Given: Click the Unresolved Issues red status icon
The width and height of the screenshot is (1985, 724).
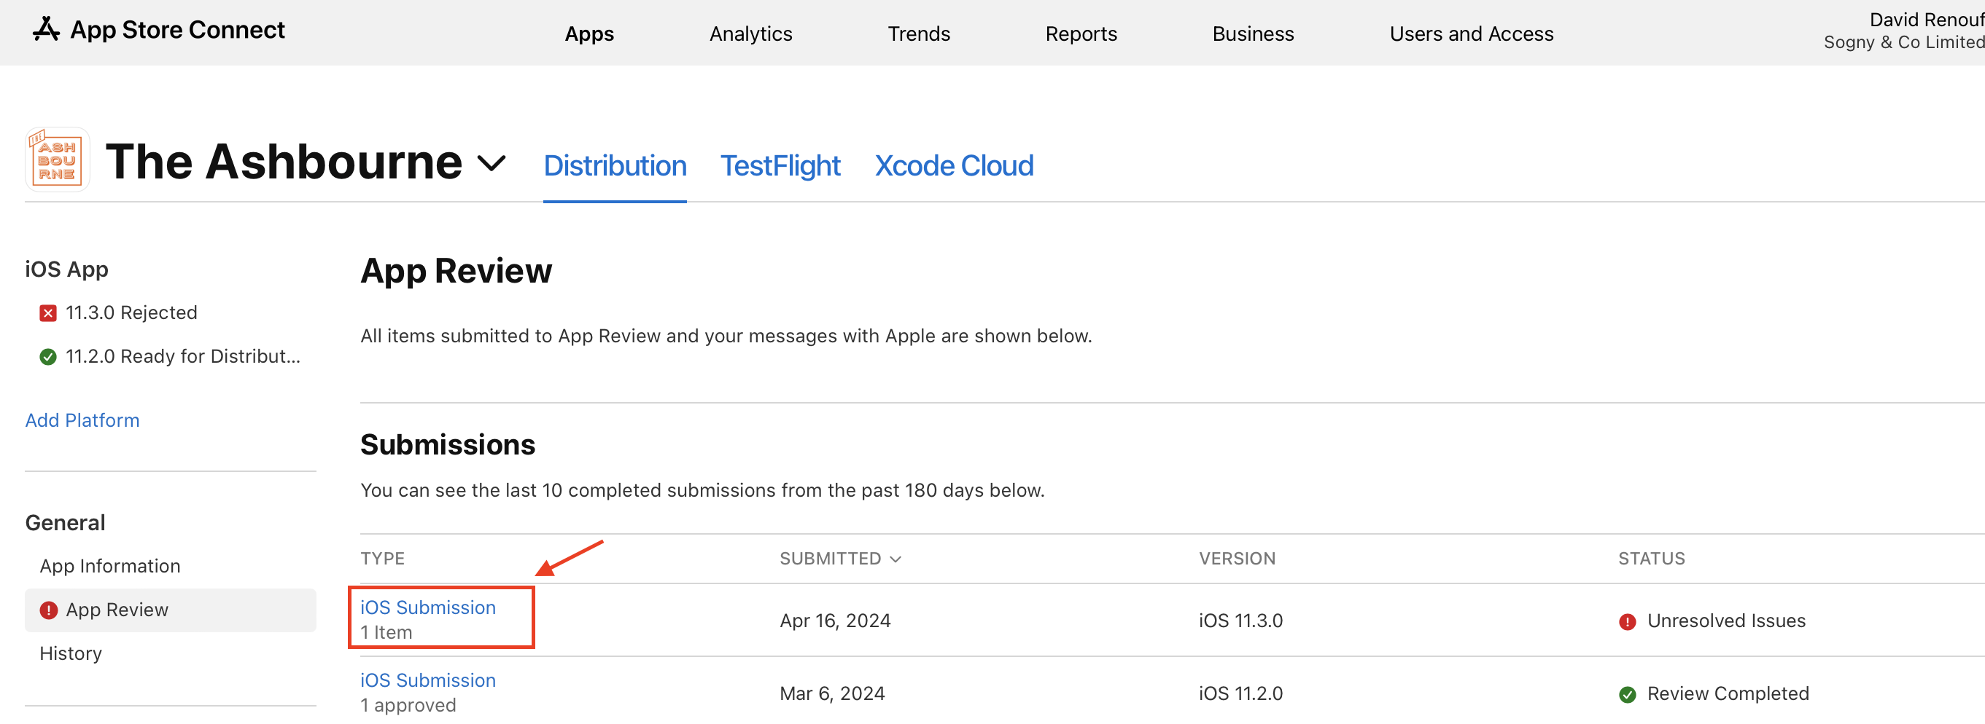Looking at the screenshot, I should [x=1628, y=622].
